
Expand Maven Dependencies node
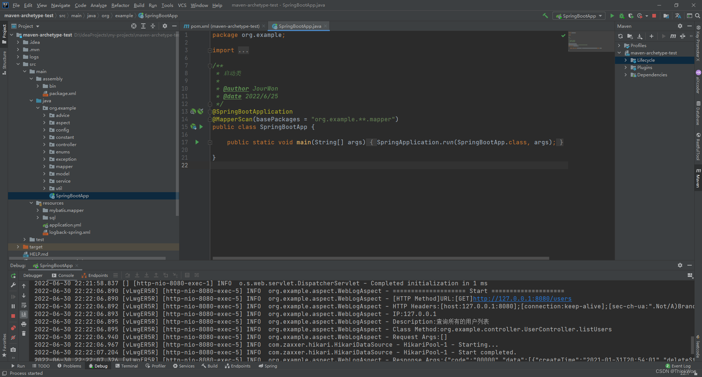[626, 75]
